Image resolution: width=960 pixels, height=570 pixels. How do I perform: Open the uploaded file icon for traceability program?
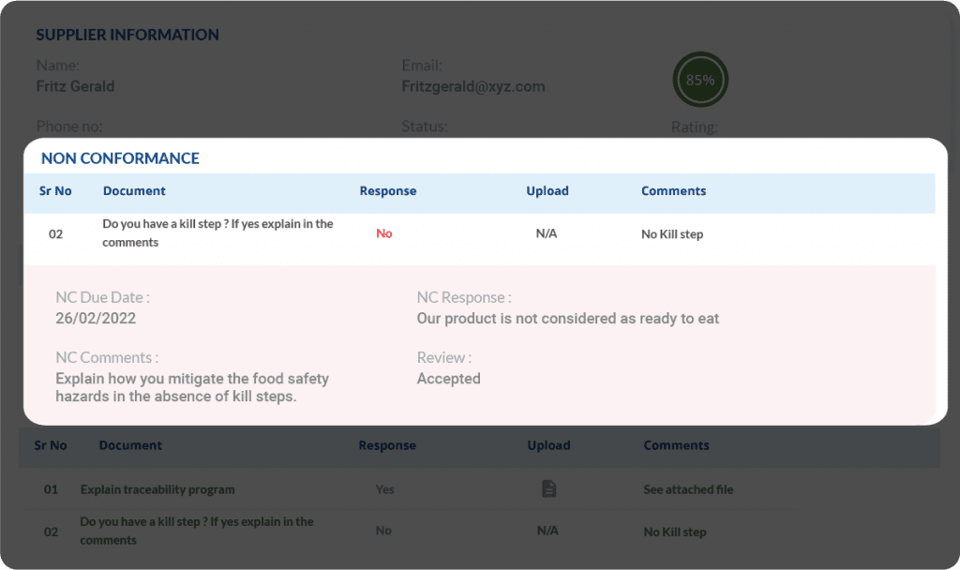548,488
